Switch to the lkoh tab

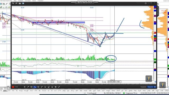point(99,91)
